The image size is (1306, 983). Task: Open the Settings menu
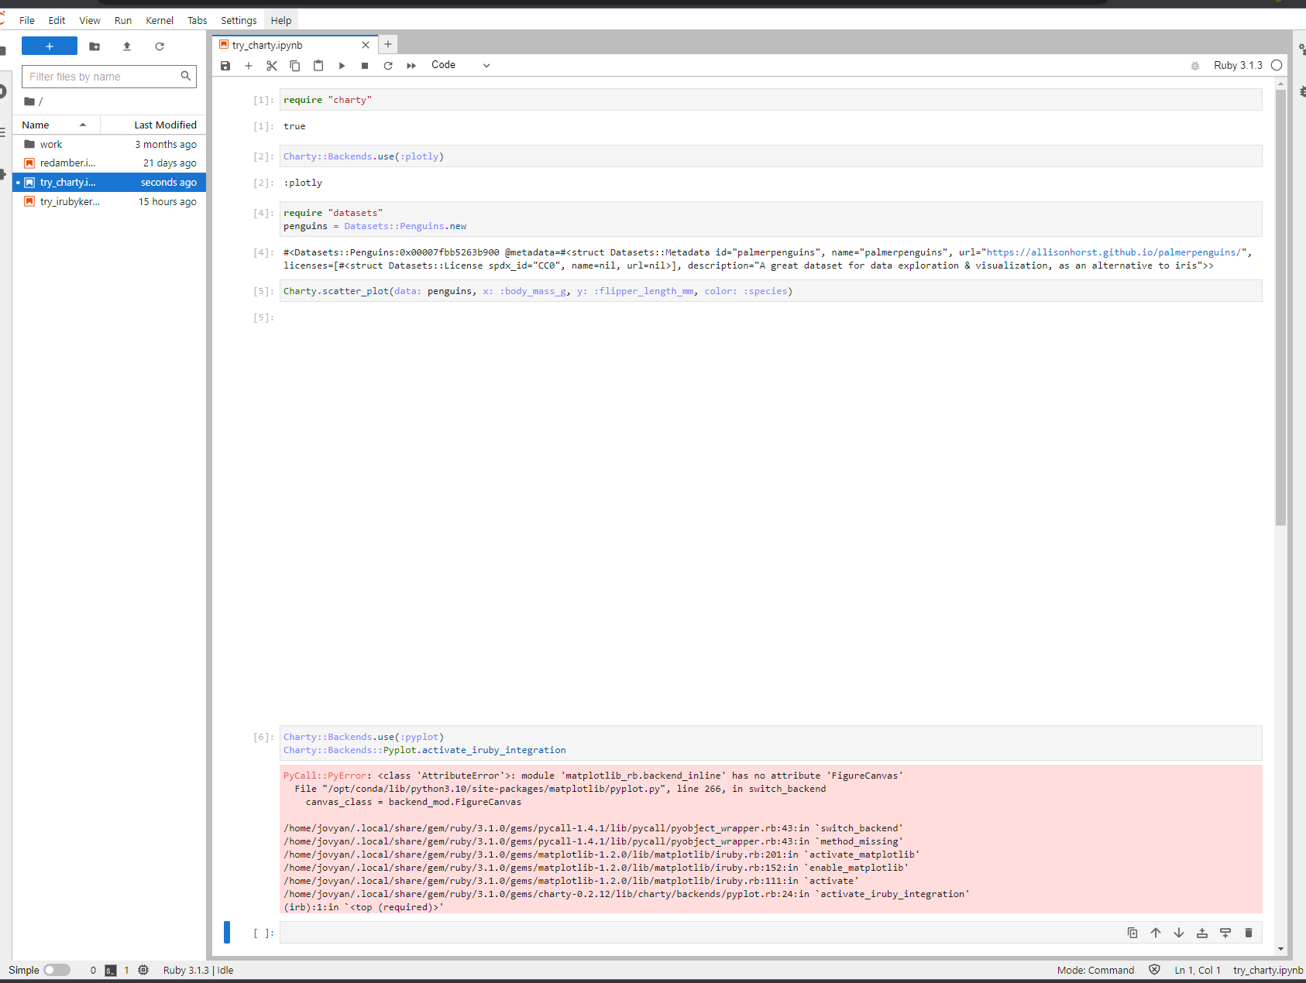coord(239,21)
